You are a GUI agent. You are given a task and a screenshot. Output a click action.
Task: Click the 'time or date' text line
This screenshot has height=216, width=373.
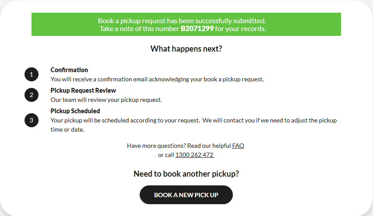[x=67, y=129]
